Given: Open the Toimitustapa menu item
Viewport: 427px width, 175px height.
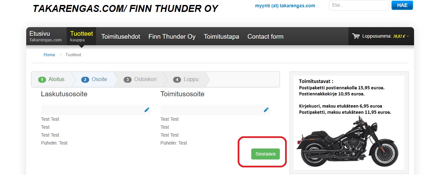Looking at the screenshot, I should (221, 37).
